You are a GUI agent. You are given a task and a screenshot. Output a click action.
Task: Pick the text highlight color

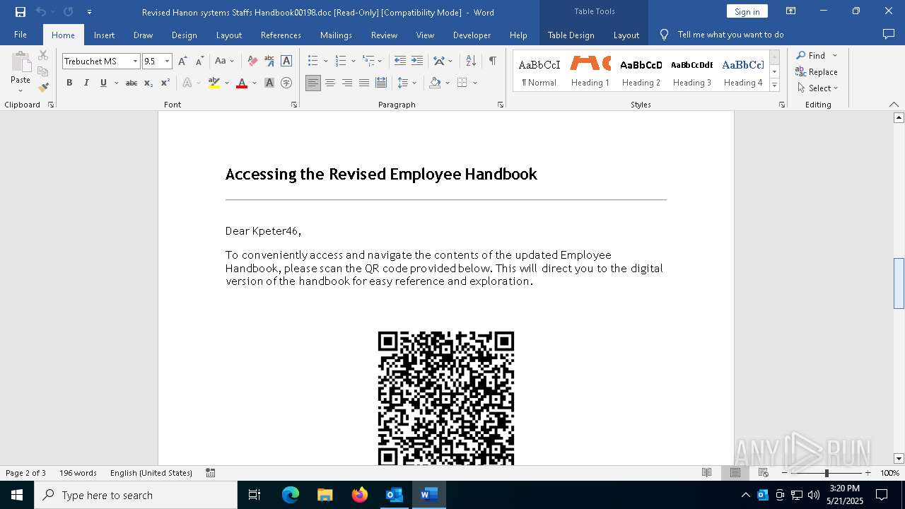pos(214,83)
